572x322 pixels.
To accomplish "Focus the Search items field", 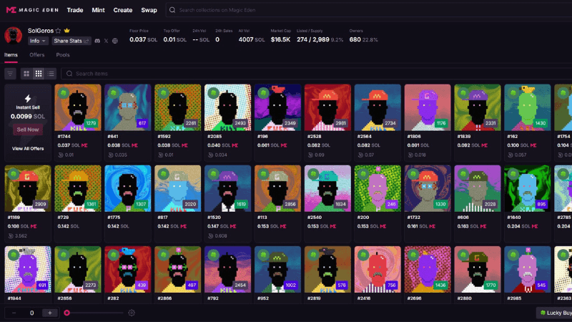I will (316, 74).
